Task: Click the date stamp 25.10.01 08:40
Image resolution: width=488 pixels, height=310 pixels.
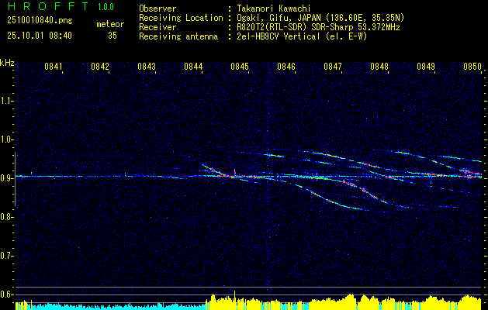Action: (x=40, y=36)
